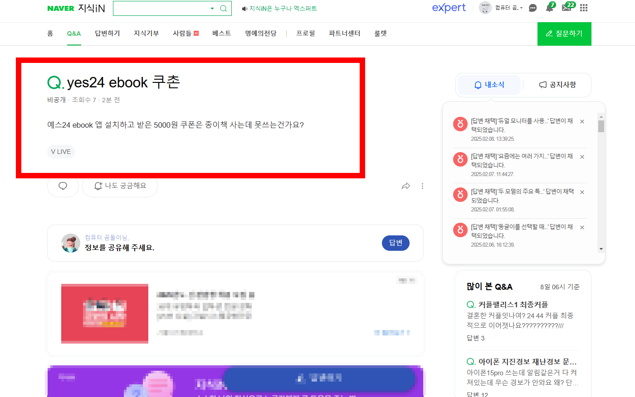Open the speaker announcement '지식iN은 누구나 엑스퍼트'
Viewport: 635px width, 397px height.
pyautogui.click(x=279, y=8)
